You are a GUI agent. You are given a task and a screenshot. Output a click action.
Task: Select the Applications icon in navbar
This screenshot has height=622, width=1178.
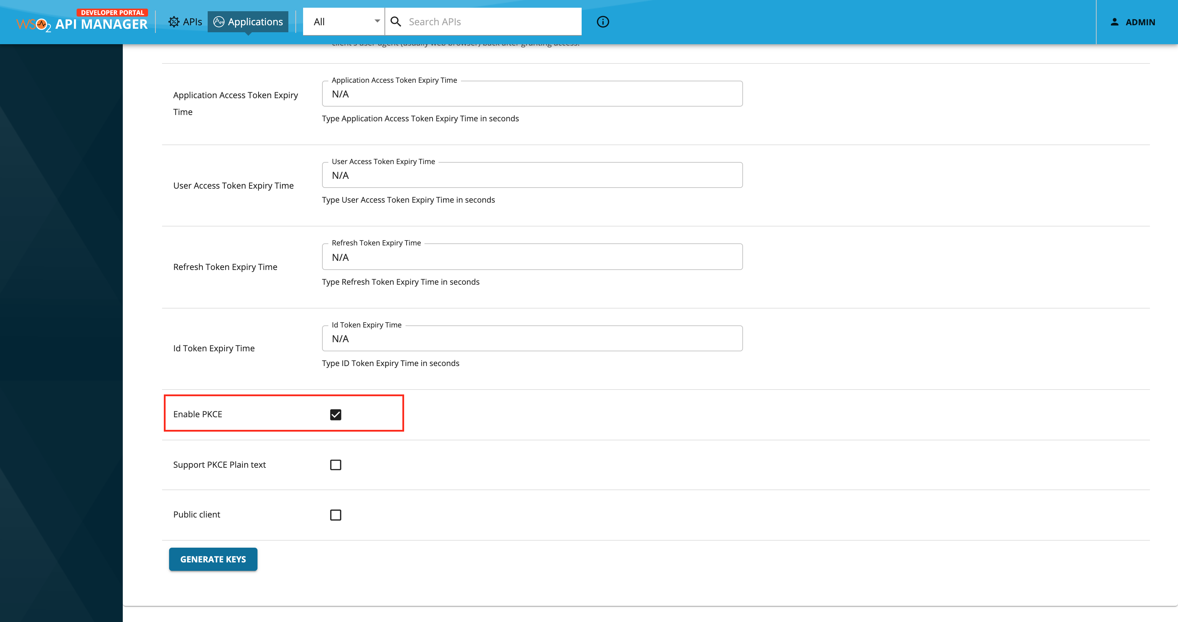click(x=220, y=21)
